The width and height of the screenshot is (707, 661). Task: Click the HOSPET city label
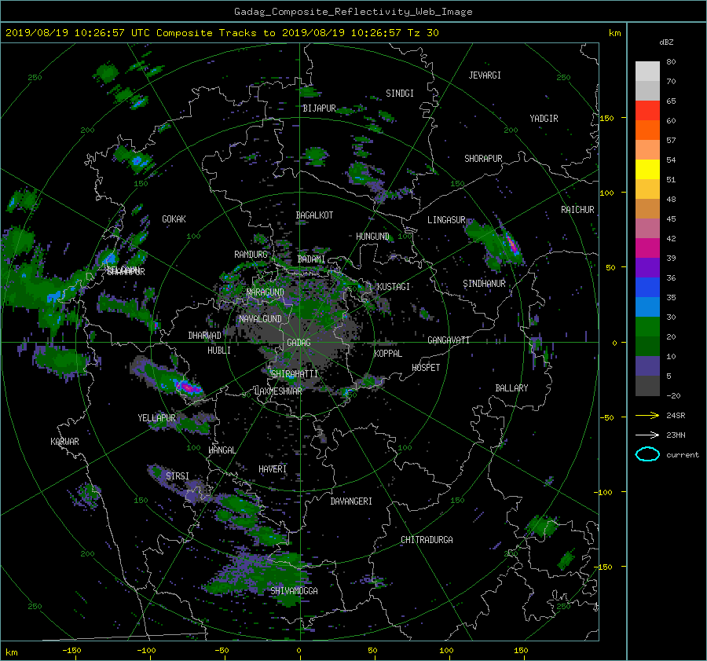(x=426, y=368)
